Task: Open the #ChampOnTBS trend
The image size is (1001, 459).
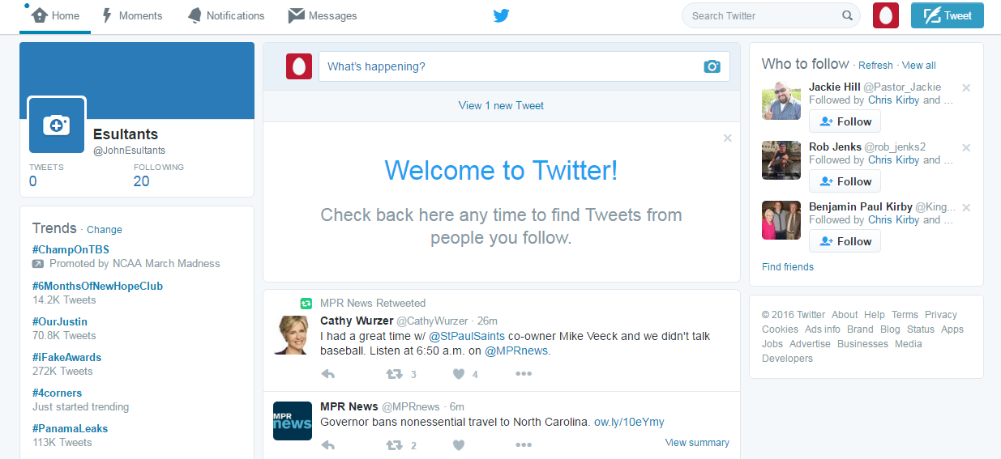Action: [71, 250]
